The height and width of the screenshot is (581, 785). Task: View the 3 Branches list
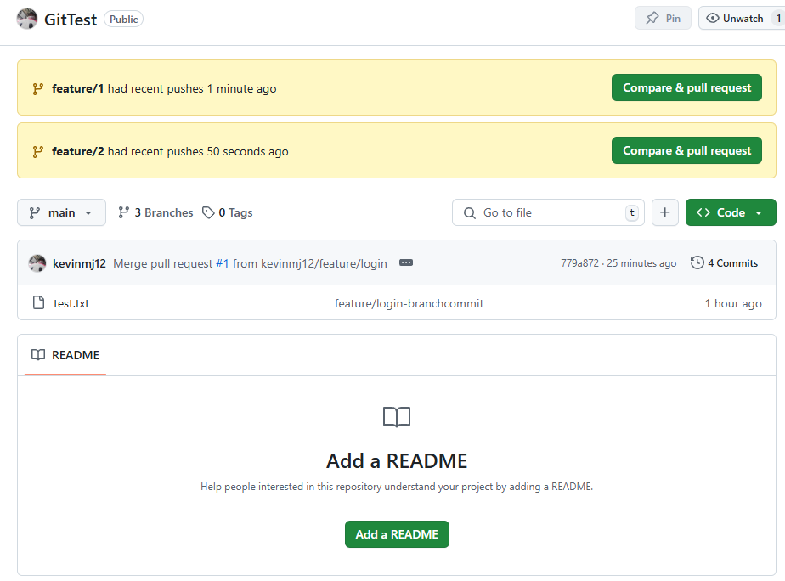click(155, 212)
